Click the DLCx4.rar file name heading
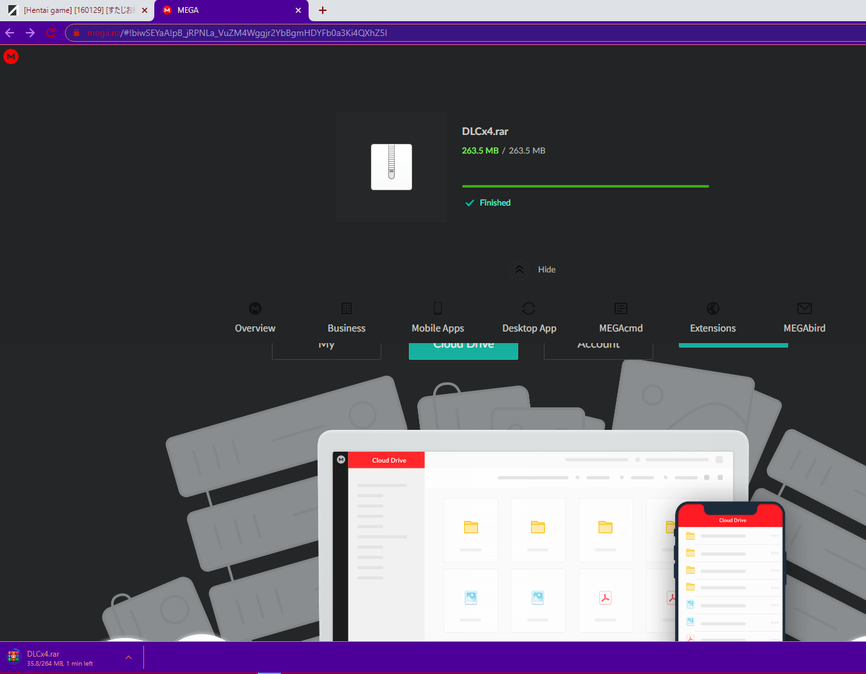The width and height of the screenshot is (866, 674). click(x=485, y=131)
